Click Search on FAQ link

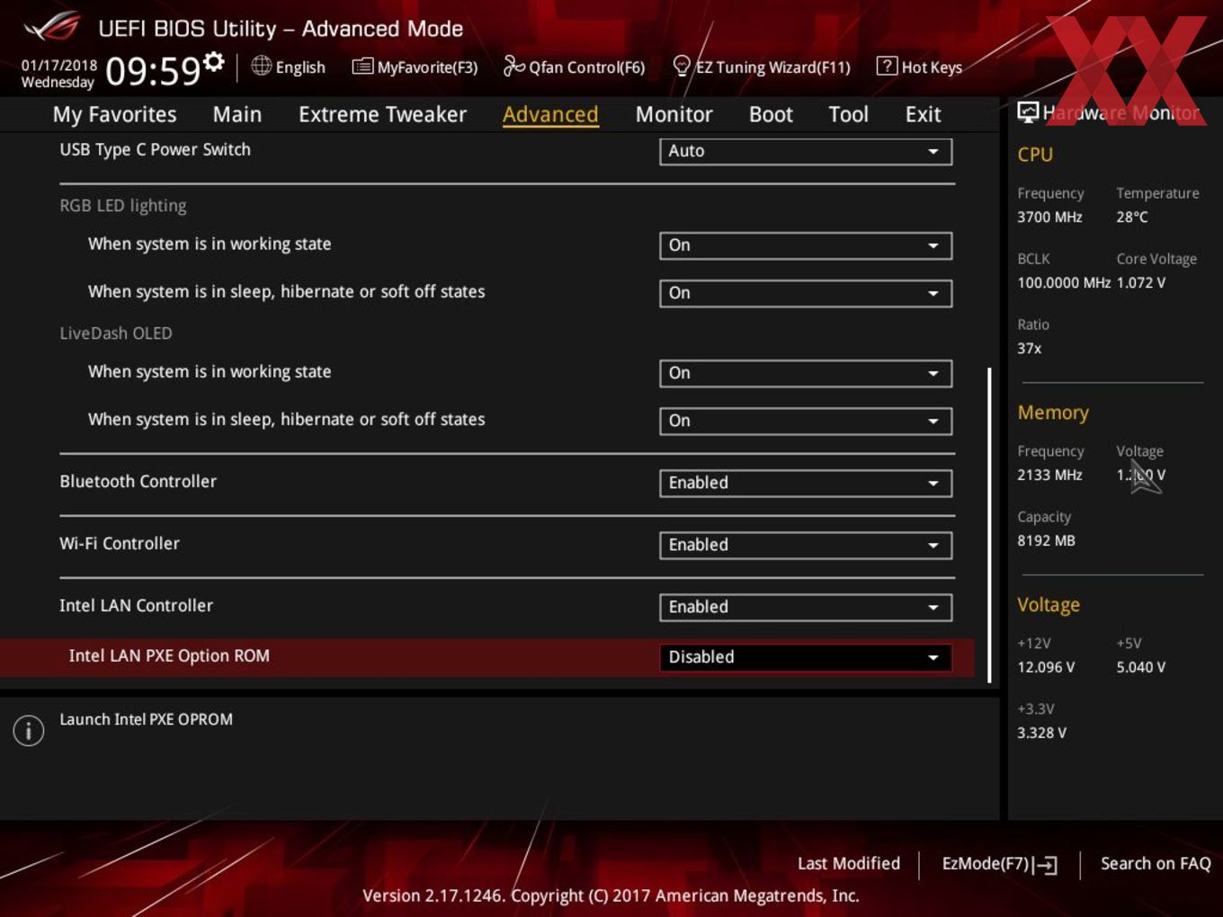(1156, 863)
